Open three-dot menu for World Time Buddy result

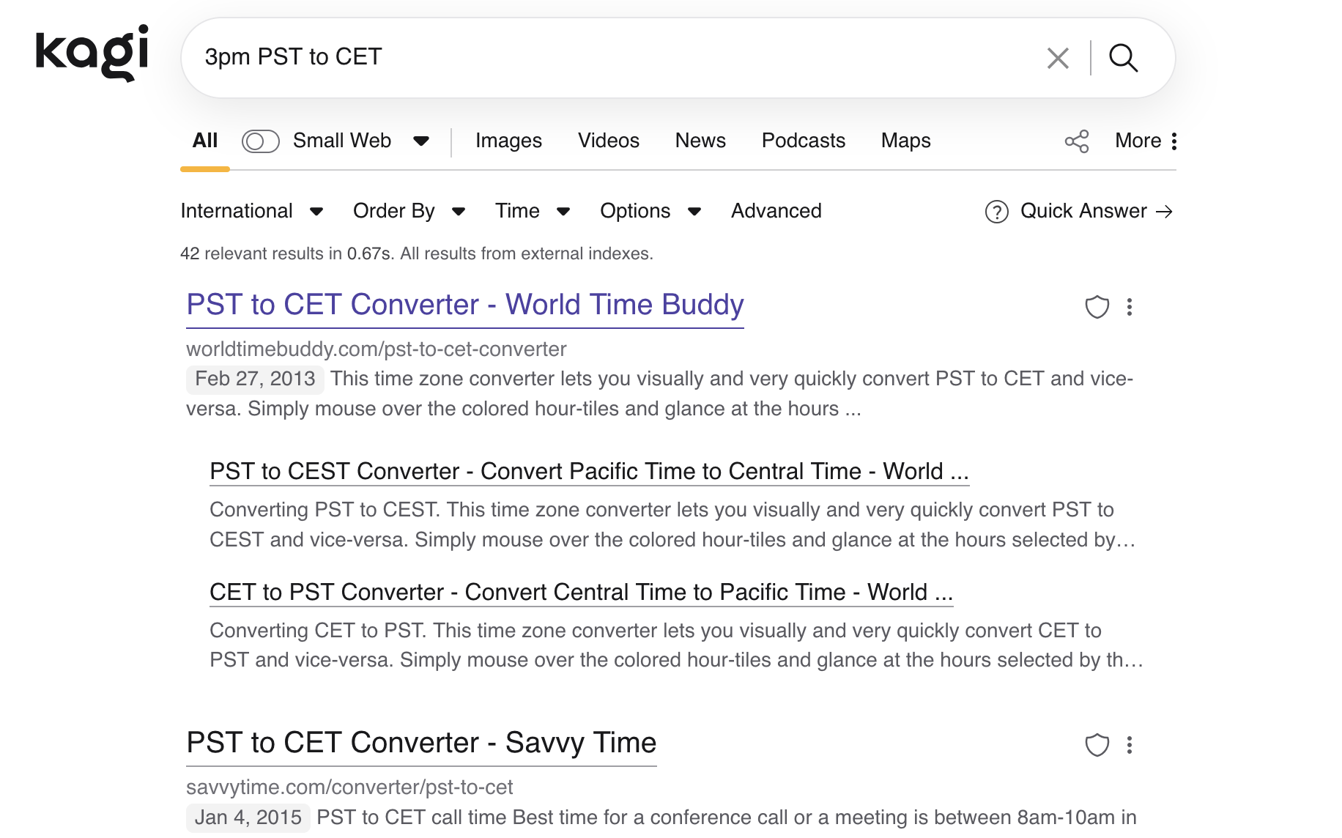click(x=1130, y=307)
